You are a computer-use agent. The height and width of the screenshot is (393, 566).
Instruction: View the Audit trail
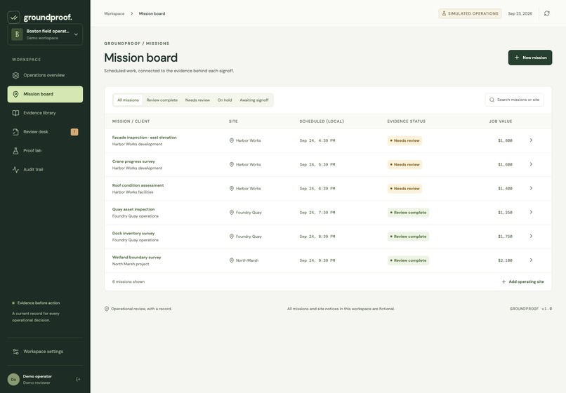[45, 170]
